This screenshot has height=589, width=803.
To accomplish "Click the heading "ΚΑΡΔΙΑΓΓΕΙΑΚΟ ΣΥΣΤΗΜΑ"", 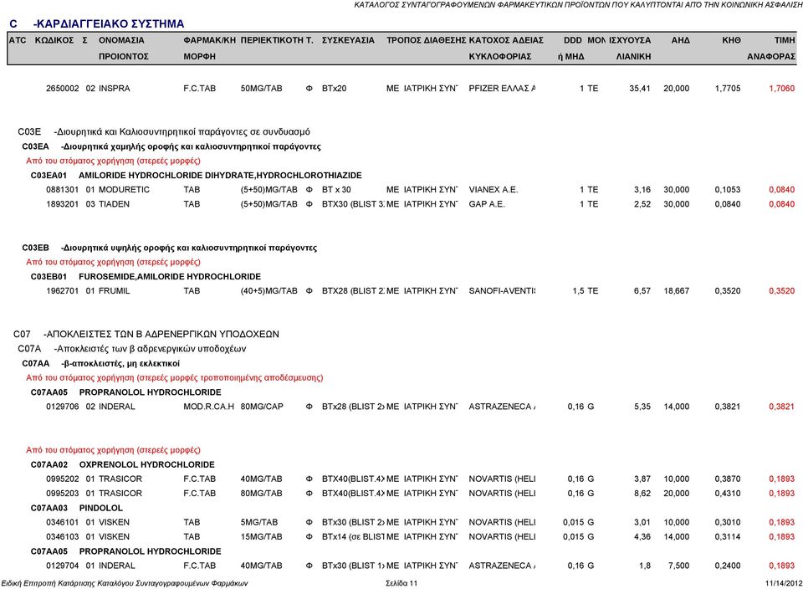I will pyautogui.click(x=109, y=24).
